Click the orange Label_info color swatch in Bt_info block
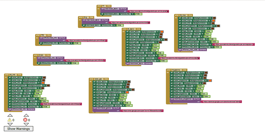265x136 pixels. [x=43, y=83]
